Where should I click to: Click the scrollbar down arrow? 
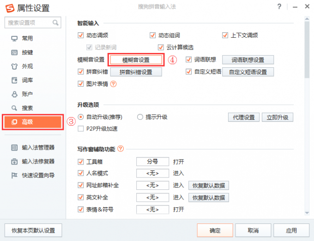307,213
